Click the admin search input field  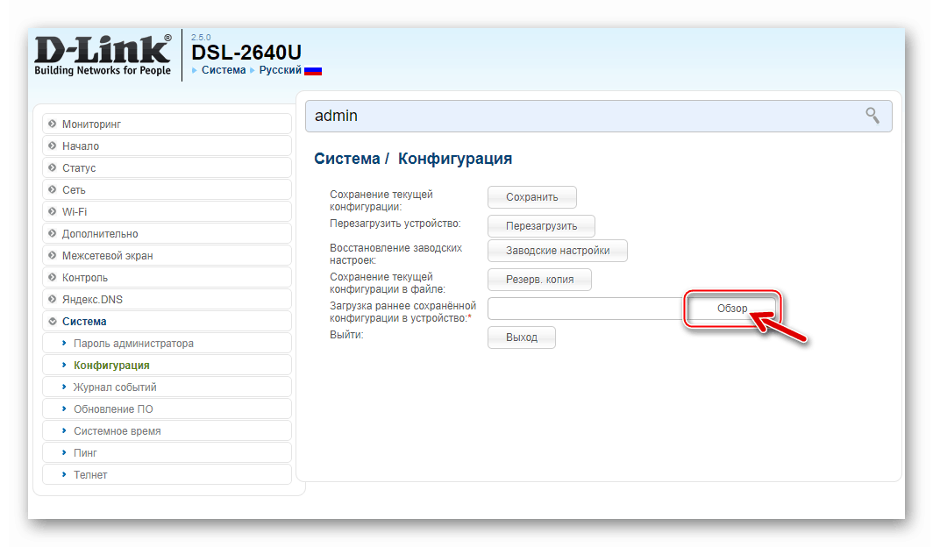click(x=599, y=116)
